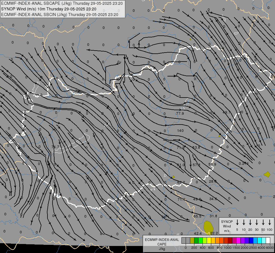The image size is (275, 253).
Task: Select the dark red CAPE legend swatch
Action: click(230, 240)
